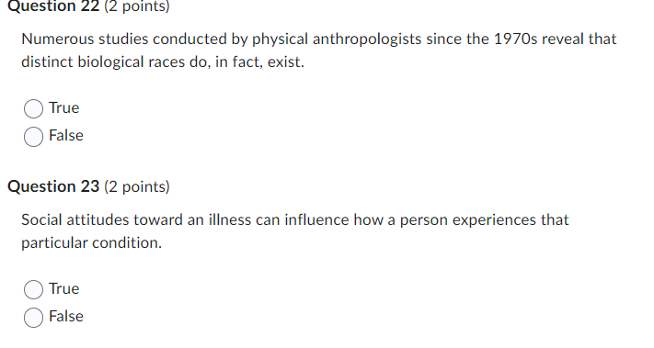Screen dimensions: 654x348
Task: Click "(2 points)" next to Question 23
Action: [x=137, y=187]
